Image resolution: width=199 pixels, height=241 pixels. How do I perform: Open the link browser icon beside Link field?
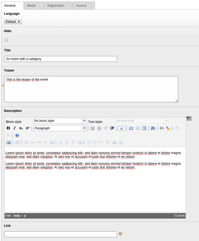[121, 234]
